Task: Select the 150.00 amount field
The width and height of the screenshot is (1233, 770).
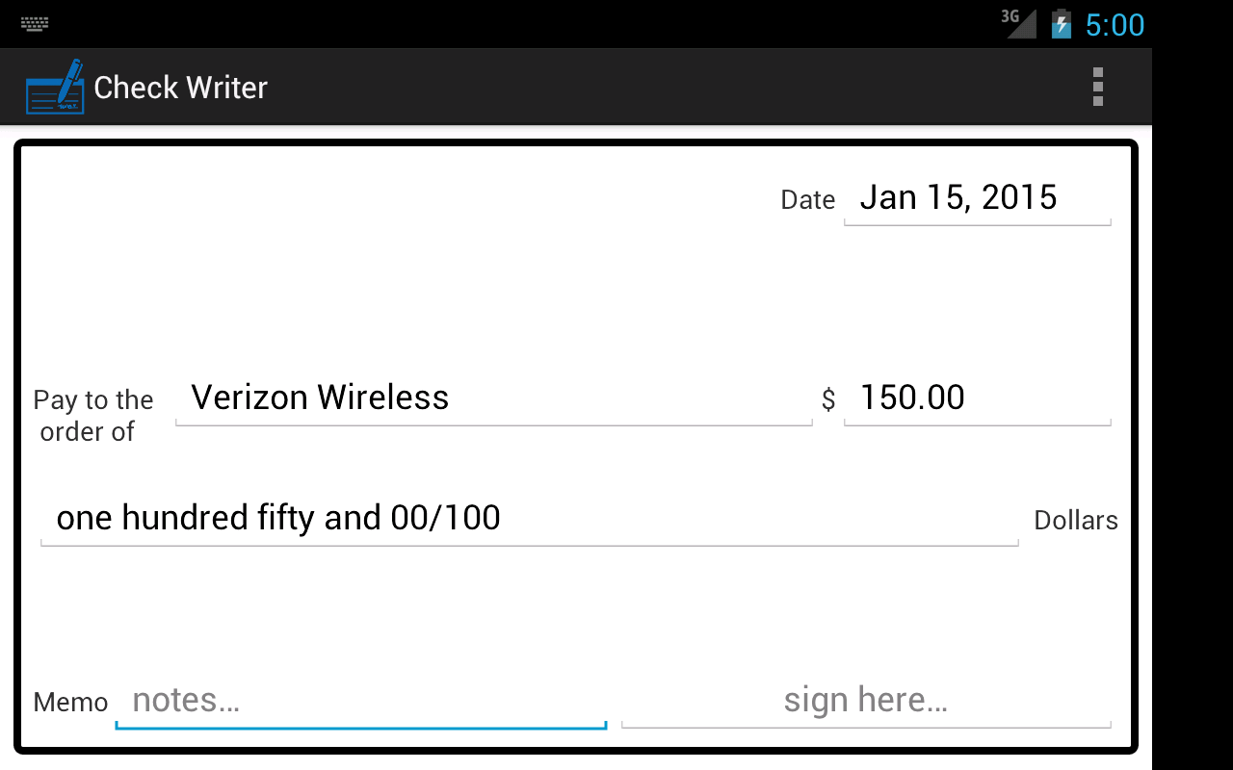Action: [977, 398]
